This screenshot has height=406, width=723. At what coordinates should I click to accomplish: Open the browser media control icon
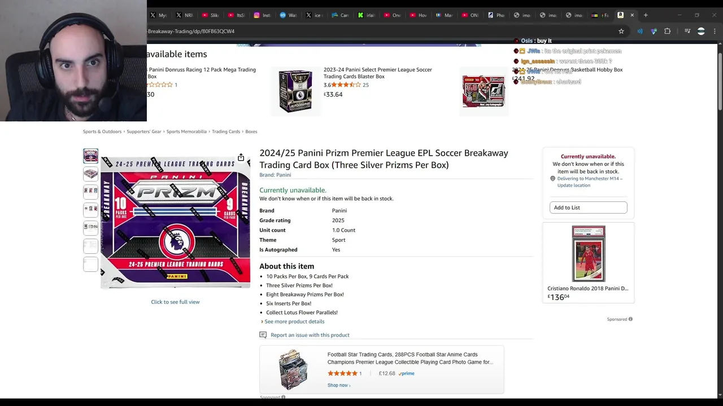coord(687,32)
